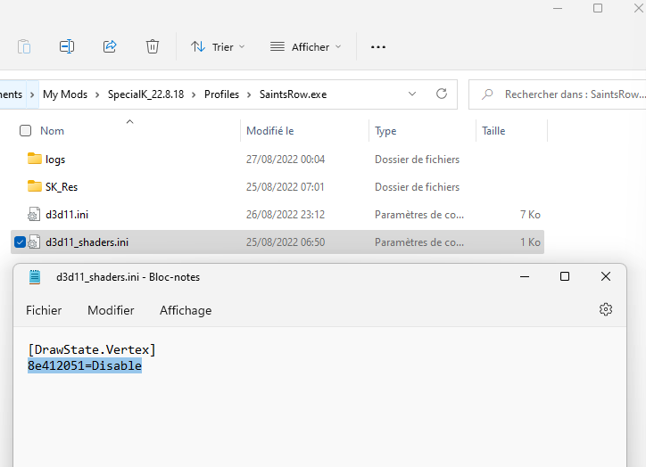The image size is (646, 467).
Task: Uncheck the d3d11_shaders.ini row checkbox
Action: [20, 242]
